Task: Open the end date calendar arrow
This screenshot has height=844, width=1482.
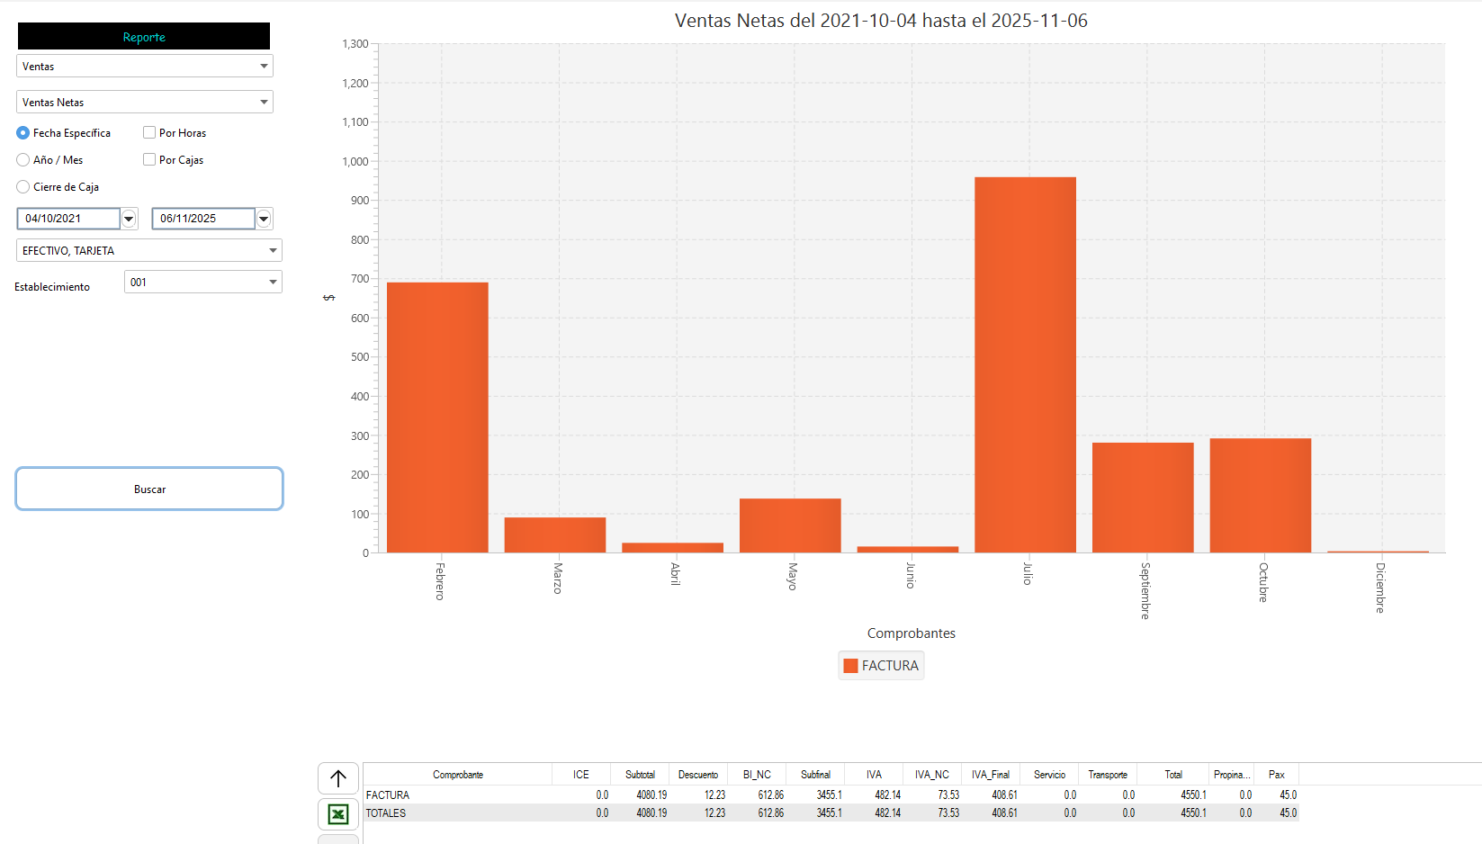Action: click(x=264, y=219)
